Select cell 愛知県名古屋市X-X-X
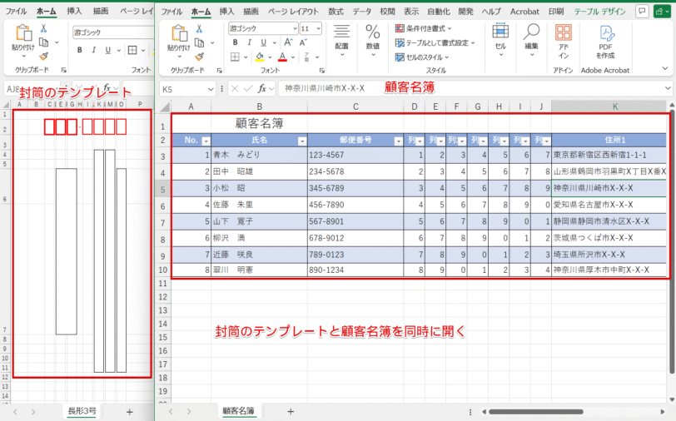The width and height of the screenshot is (676, 421). pos(609,205)
